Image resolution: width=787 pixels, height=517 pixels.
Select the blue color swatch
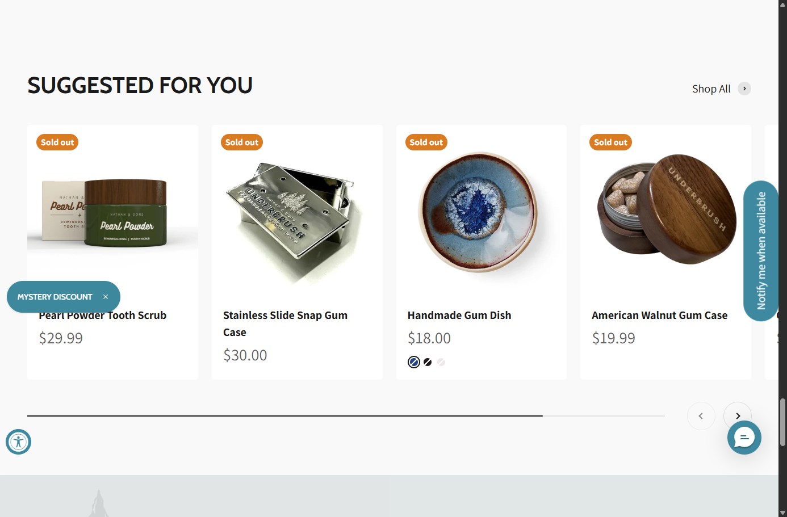[414, 362]
